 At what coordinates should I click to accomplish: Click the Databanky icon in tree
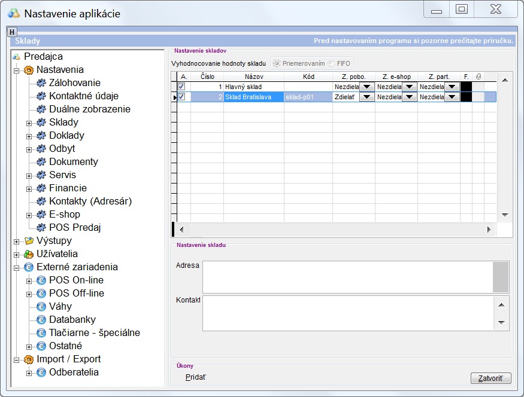(41, 320)
